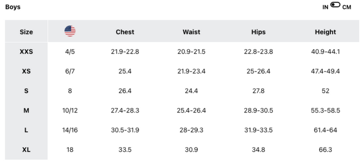Click the 14/16 US size cell

[x=70, y=130]
